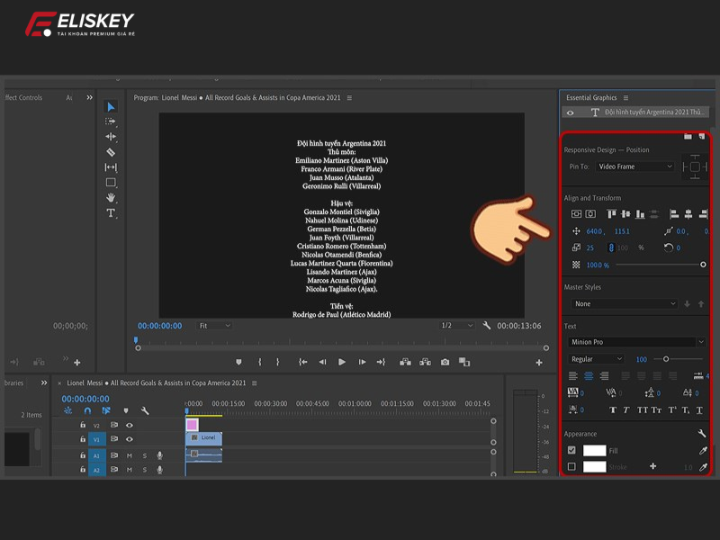
Task: Open Program Monitor settings wrench
Action: click(x=487, y=326)
